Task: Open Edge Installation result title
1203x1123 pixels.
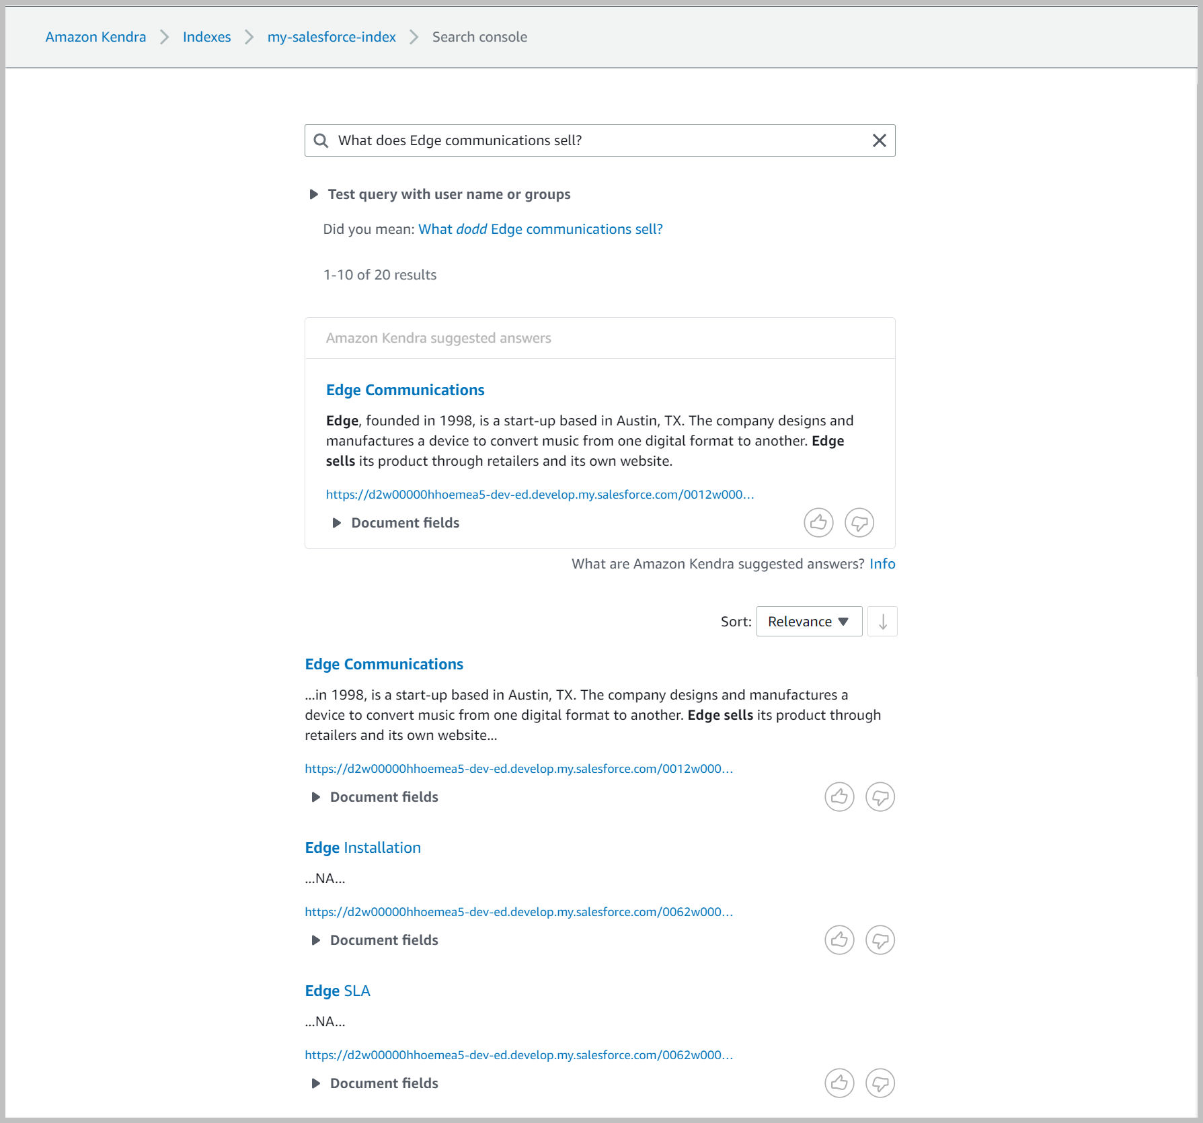Action: 363,848
